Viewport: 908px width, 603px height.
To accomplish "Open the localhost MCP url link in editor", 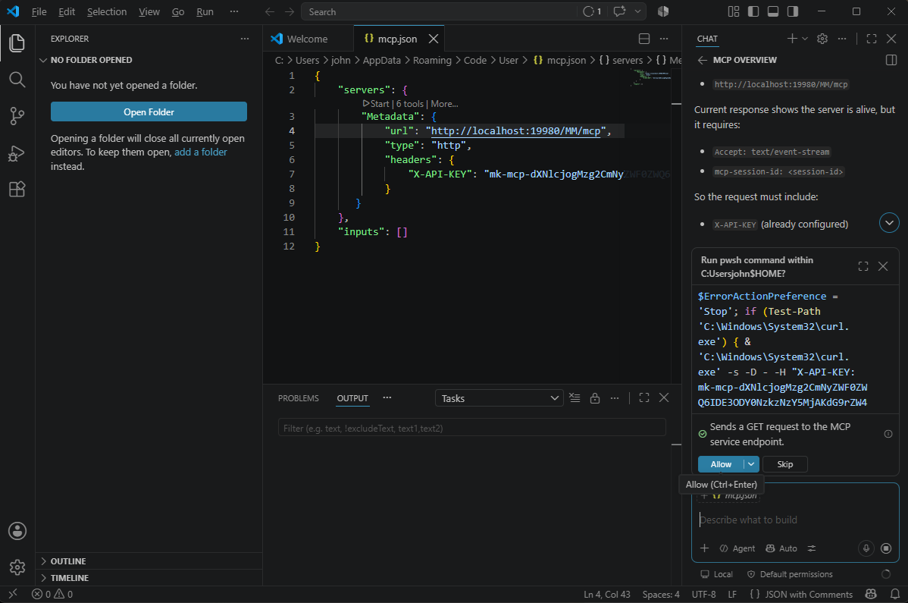I will pyautogui.click(x=515, y=131).
